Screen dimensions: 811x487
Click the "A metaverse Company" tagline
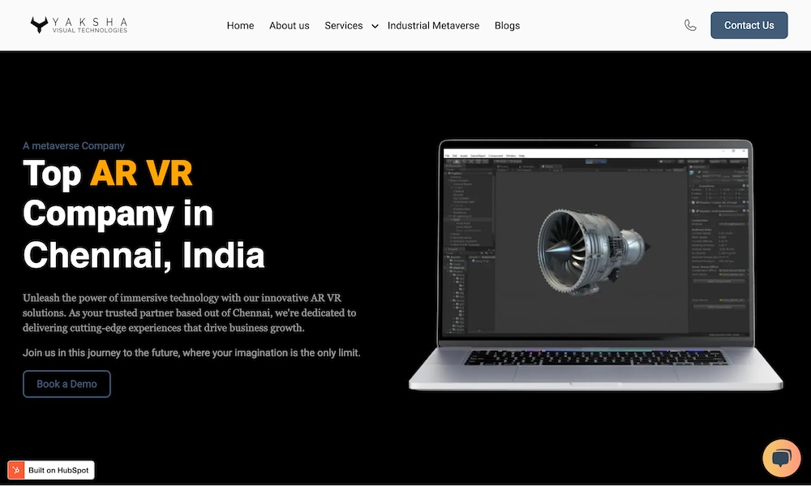point(74,146)
